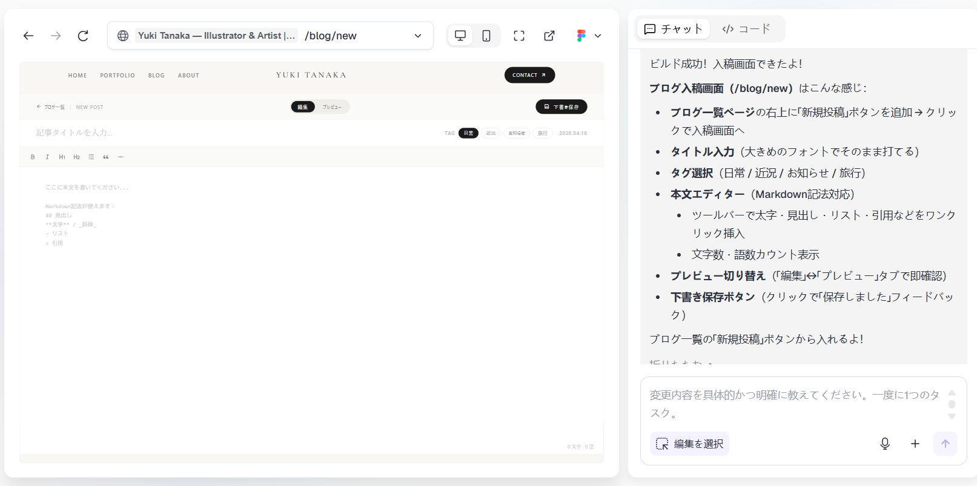Open BLOG in site navigation
977x486 pixels.
pos(156,76)
